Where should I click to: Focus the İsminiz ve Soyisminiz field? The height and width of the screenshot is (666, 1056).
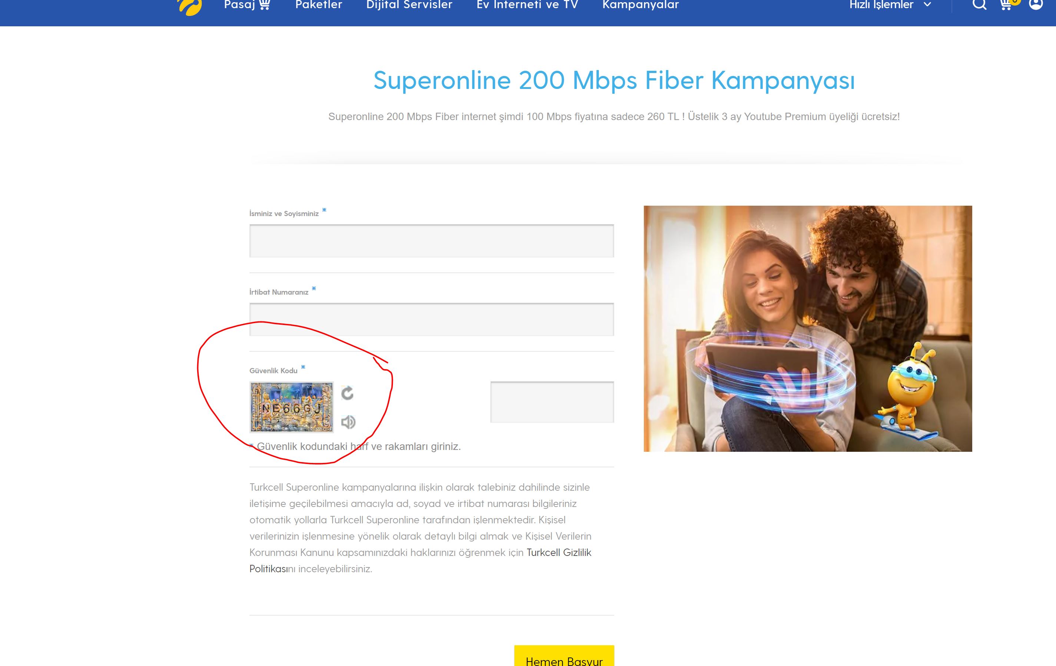(x=431, y=241)
